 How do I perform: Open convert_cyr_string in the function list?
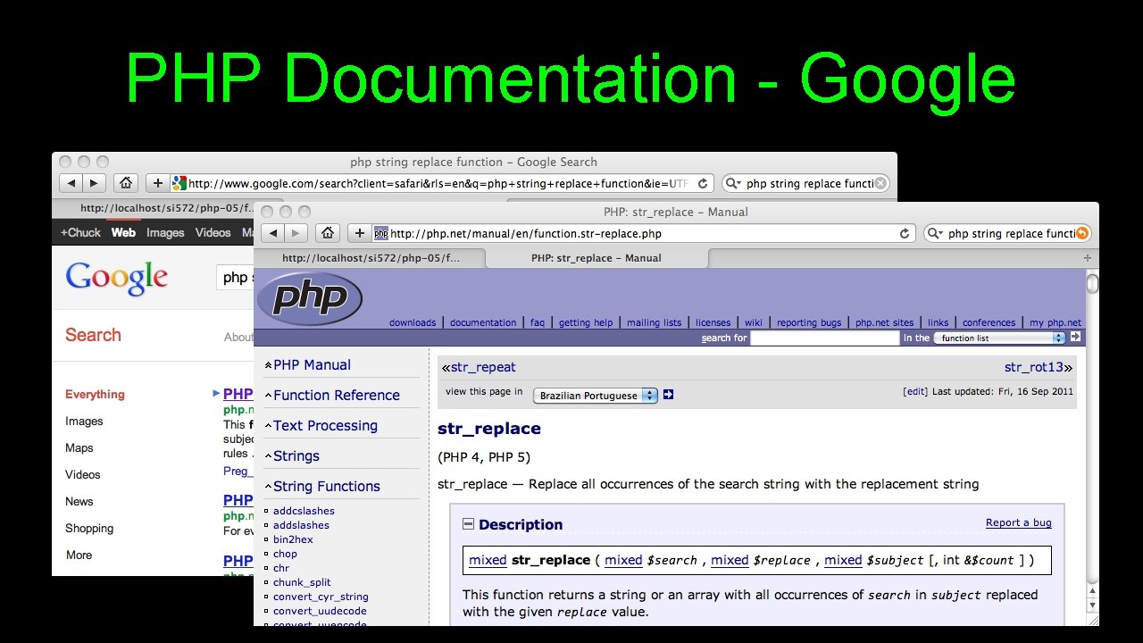pos(321,597)
